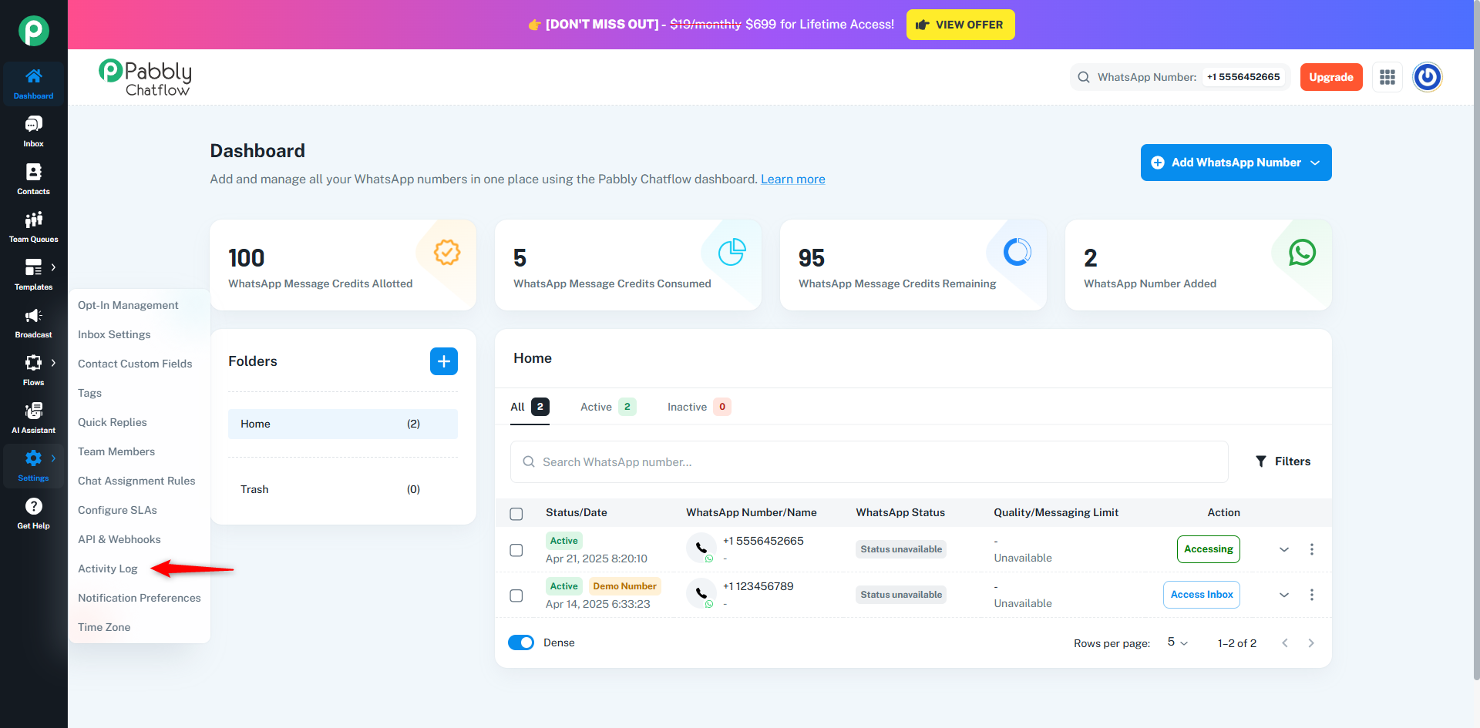Open Settings gear in the sidebar

coord(33,465)
